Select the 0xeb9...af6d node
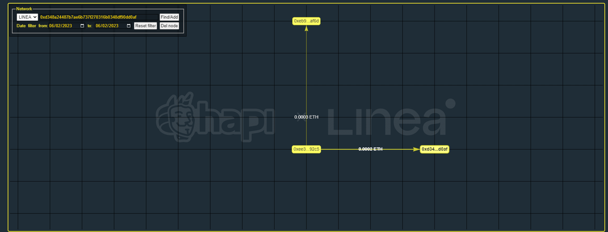This screenshot has width=608, height=232. point(307,21)
